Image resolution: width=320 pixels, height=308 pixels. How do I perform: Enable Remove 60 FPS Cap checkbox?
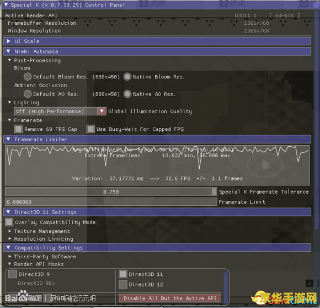tap(18, 129)
